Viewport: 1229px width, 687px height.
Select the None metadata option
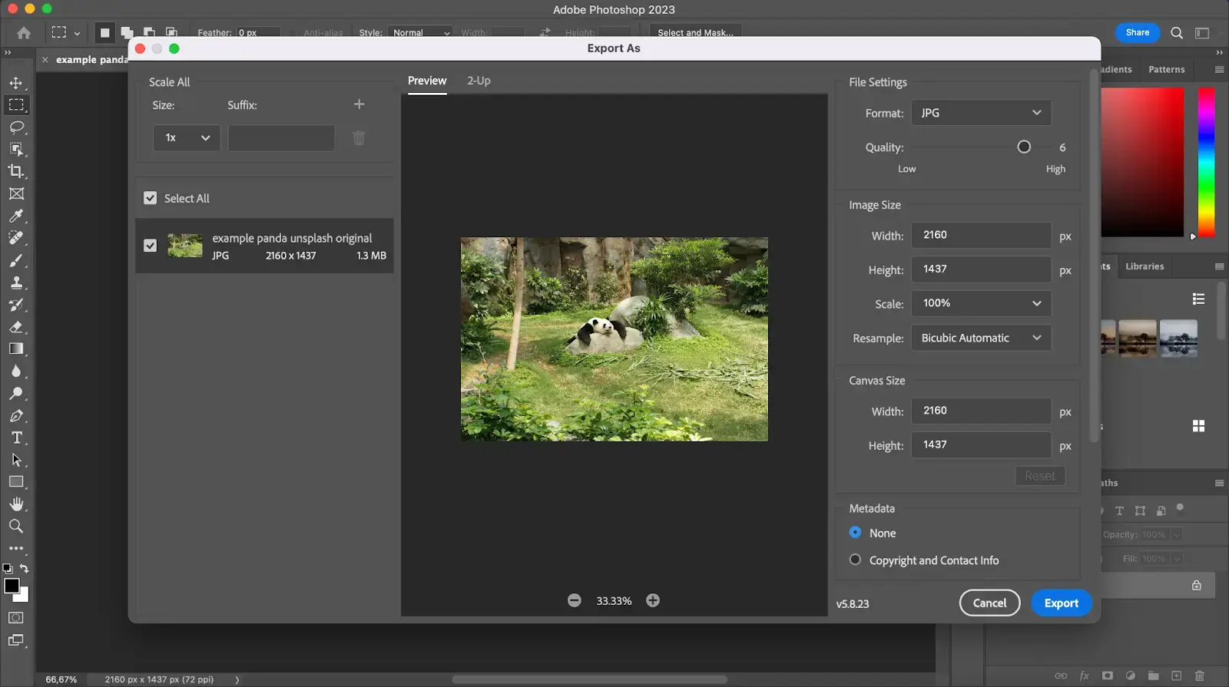855,533
